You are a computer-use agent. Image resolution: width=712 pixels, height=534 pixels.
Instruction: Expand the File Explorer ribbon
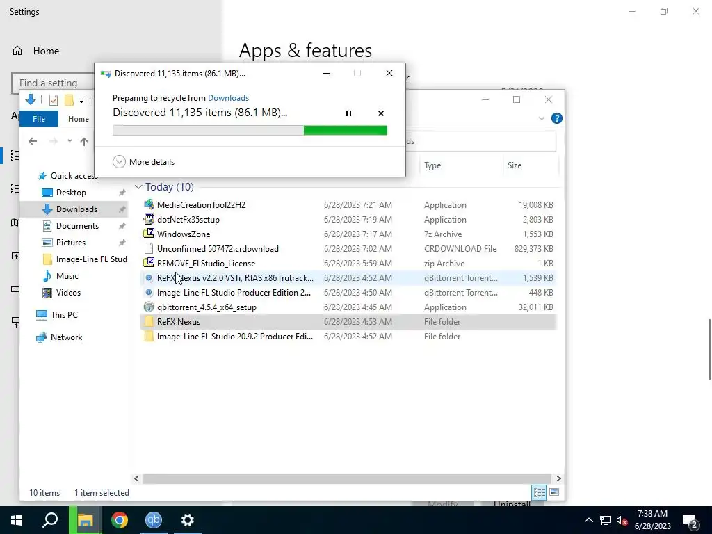tap(541, 118)
